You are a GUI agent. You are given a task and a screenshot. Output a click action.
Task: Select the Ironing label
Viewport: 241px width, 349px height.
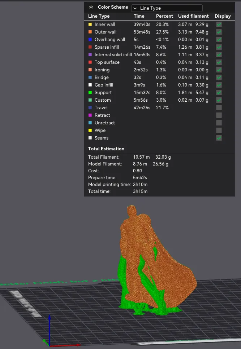coord(102,70)
